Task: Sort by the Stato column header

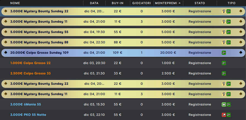Action: 200,3
